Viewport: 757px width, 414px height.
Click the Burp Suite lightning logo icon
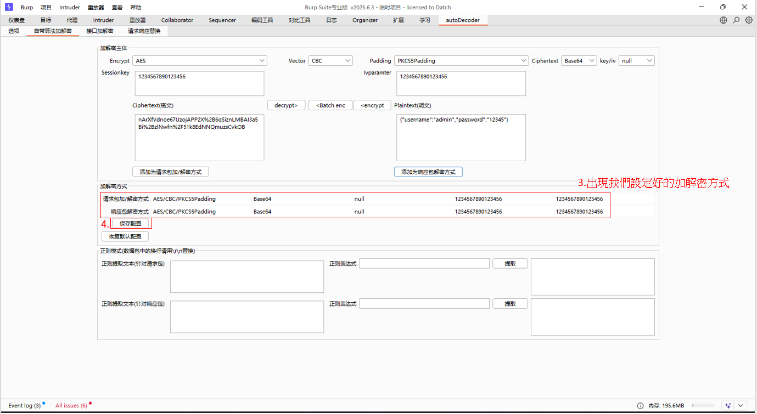[9, 7]
